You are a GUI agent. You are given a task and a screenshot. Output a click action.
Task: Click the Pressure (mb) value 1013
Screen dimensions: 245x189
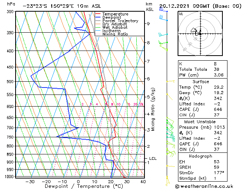pyautogui.click(x=219, y=127)
